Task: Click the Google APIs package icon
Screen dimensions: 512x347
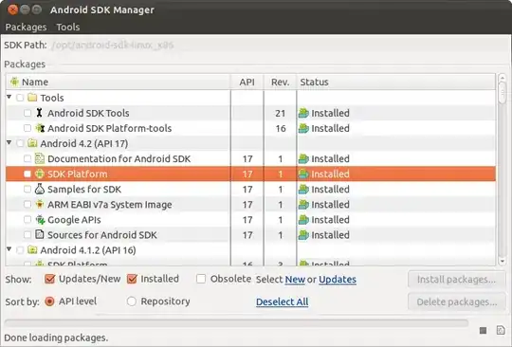Action: (x=40, y=220)
